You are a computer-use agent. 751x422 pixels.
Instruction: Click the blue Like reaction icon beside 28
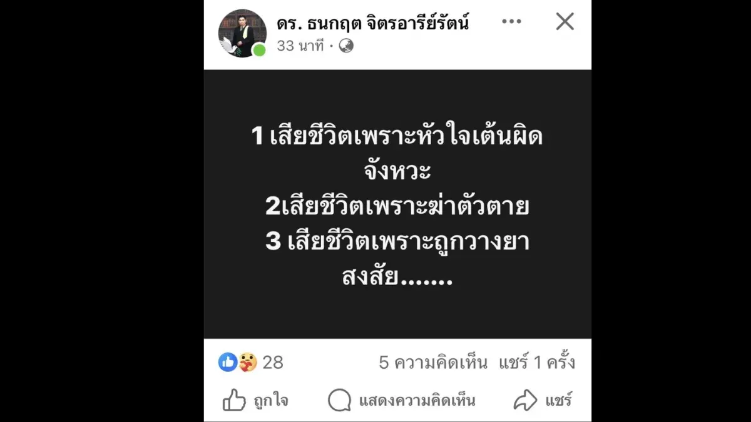pos(228,362)
